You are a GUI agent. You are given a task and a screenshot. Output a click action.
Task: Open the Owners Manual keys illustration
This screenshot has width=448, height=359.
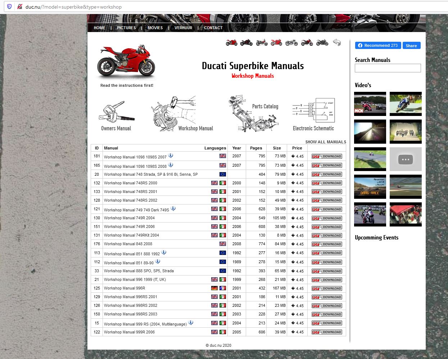click(x=116, y=116)
